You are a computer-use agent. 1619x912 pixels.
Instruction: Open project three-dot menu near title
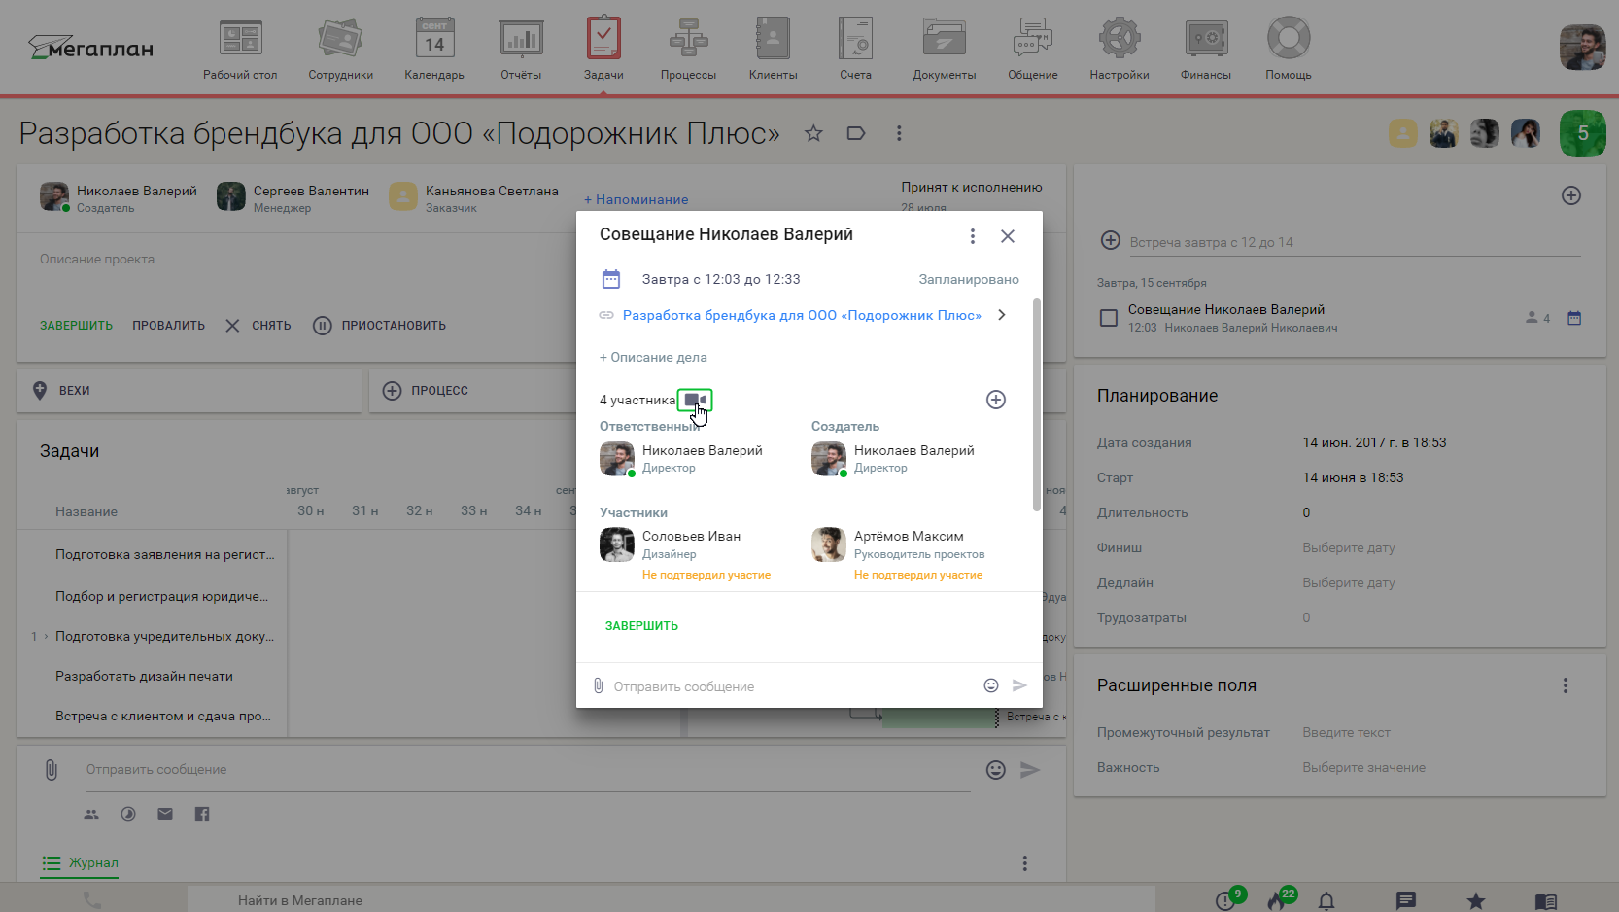pos(899,133)
